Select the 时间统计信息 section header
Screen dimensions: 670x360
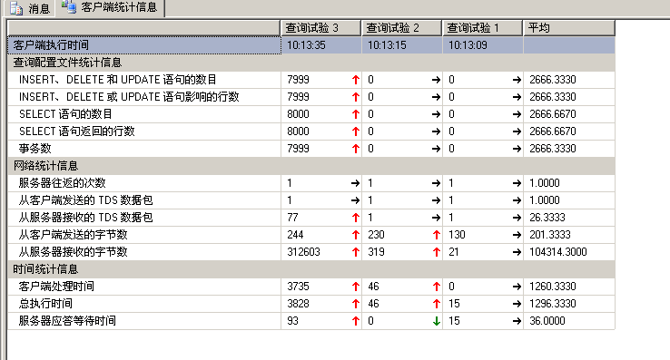[x=311, y=269]
